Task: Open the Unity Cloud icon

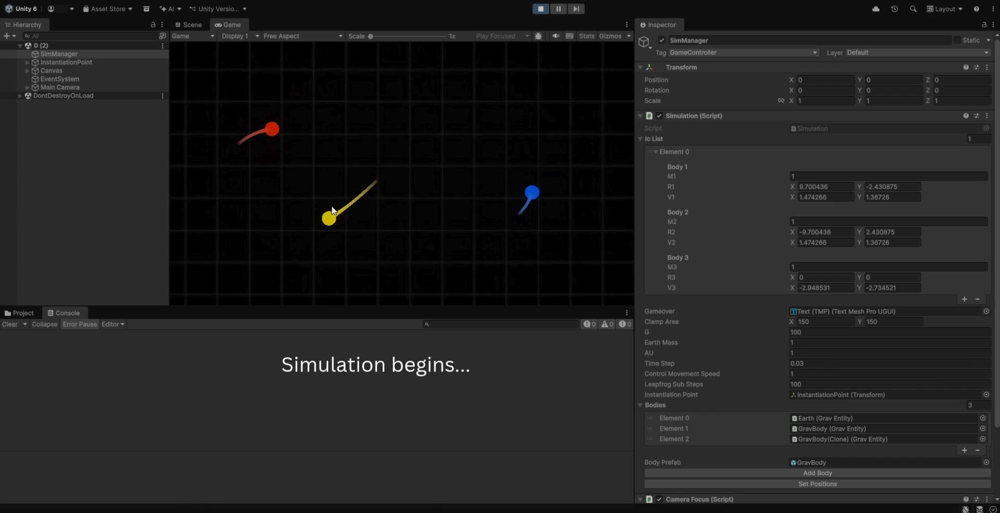Action: [876, 9]
